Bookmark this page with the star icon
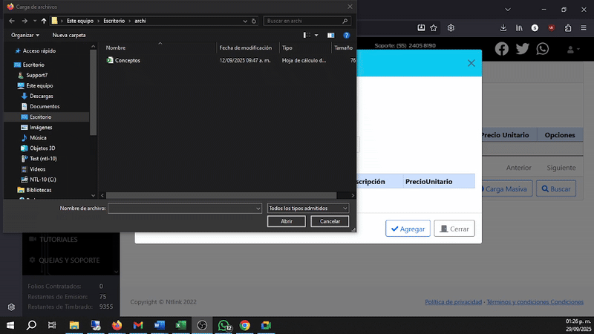The image size is (594, 334). click(x=434, y=27)
